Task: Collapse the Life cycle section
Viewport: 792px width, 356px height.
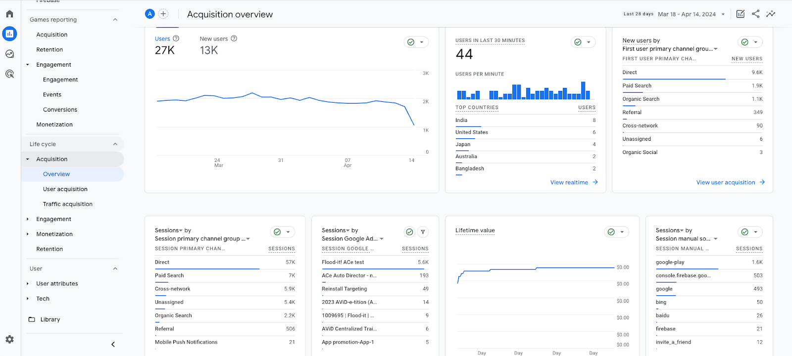Action: (115, 144)
